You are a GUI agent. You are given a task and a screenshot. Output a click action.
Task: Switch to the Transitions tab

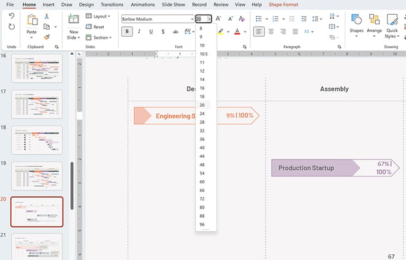point(111,5)
